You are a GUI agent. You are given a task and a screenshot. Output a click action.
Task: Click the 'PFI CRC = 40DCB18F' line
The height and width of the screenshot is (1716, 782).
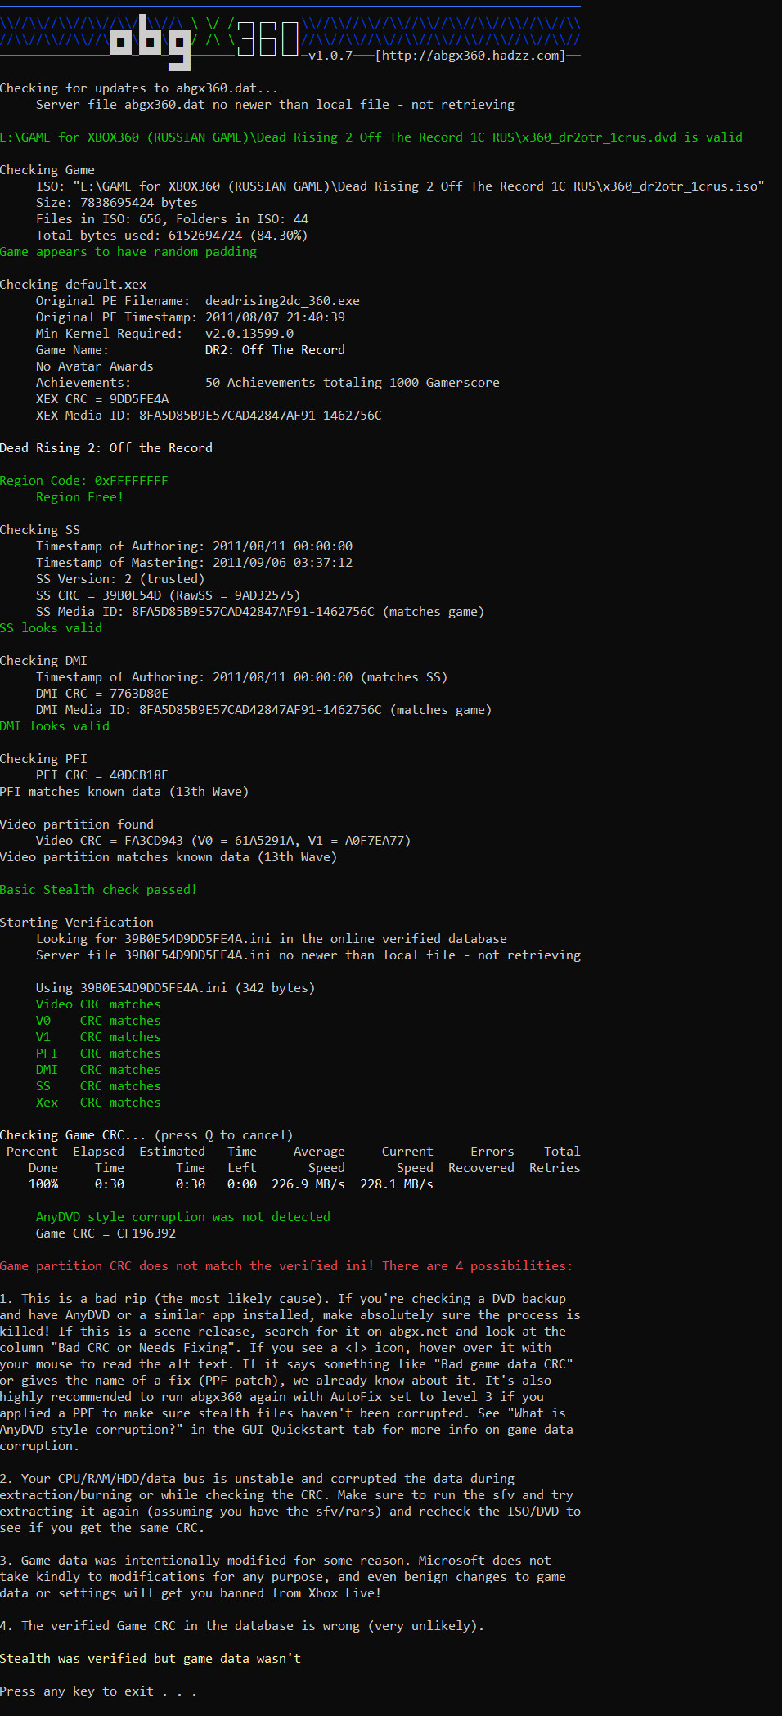pos(102,775)
